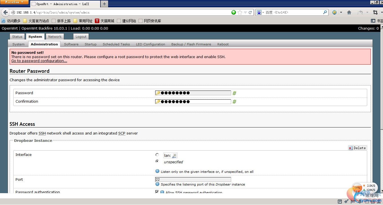Image resolution: width=383 pixels, height=205 pixels.
Task: Open the Backup / Flash Firmware subtab
Action: pyautogui.click(x=191, y=44)
